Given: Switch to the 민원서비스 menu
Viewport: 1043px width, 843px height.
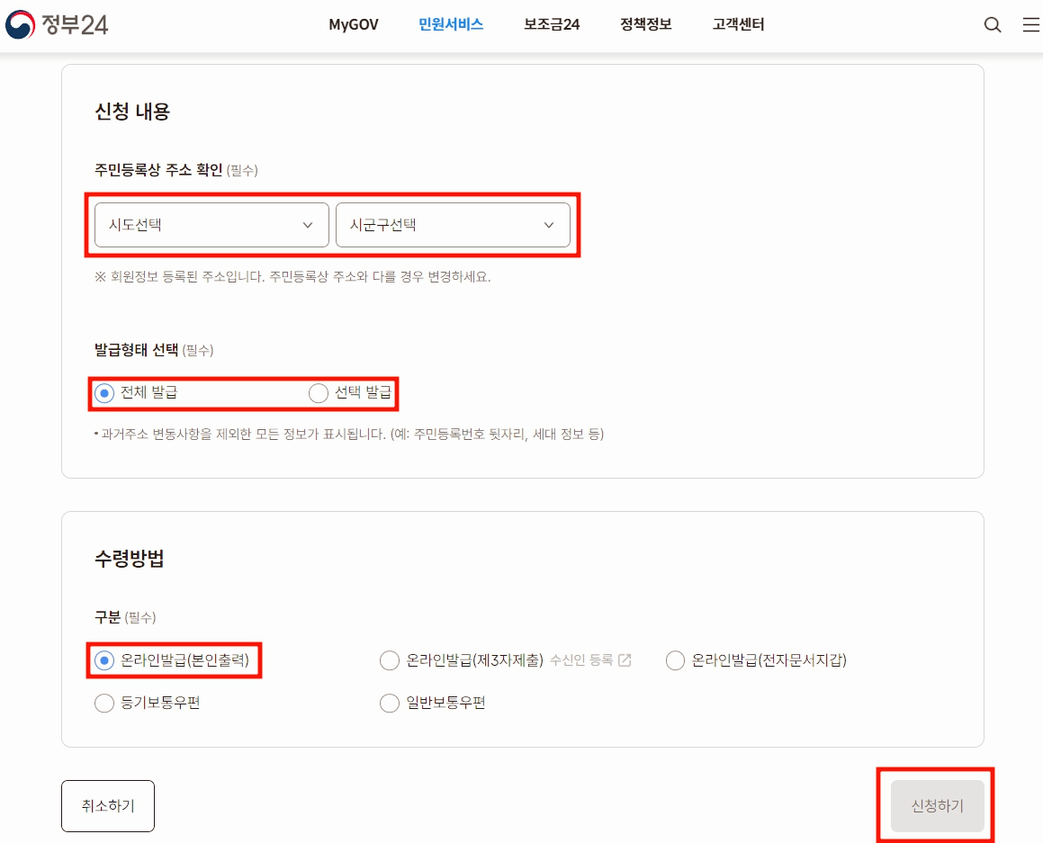Looking at the screenshot, I should (450, 24).
